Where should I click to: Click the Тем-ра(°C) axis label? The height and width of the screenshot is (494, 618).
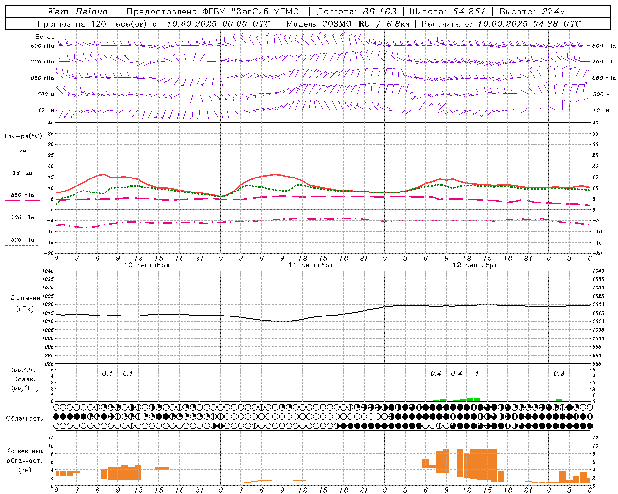[x=23, y=137]
